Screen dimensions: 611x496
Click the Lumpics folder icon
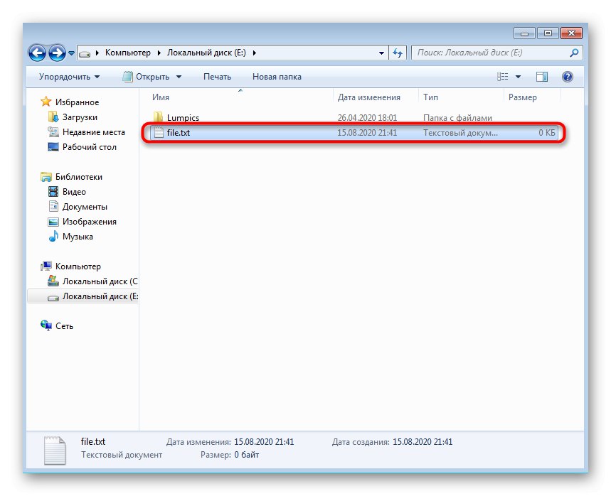click(158, 117)
